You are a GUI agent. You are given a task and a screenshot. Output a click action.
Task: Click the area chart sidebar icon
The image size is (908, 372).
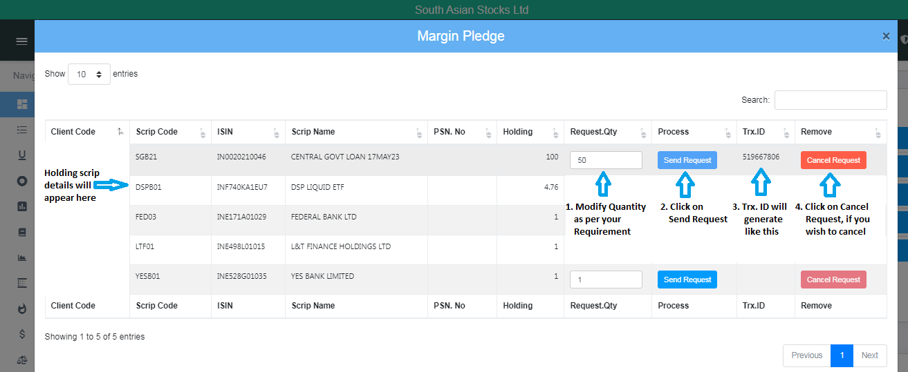22,257
